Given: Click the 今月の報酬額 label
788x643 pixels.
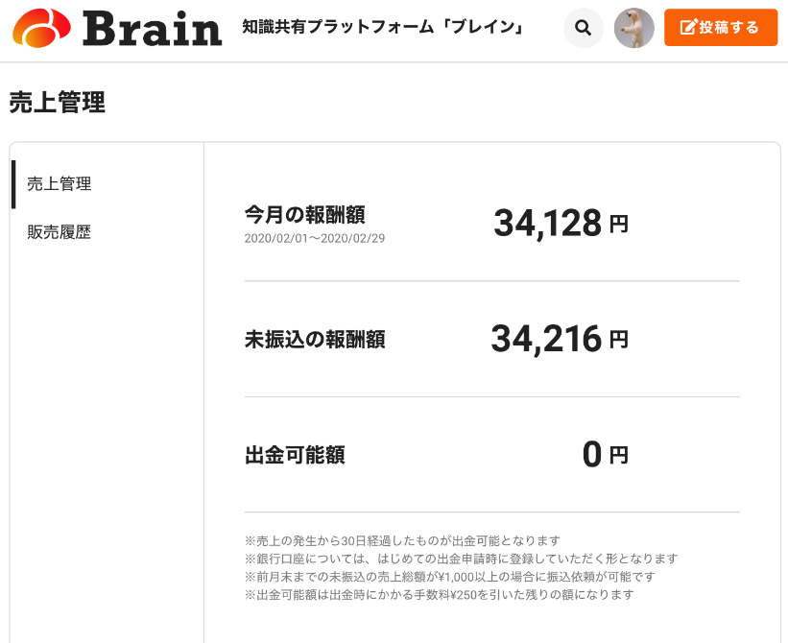Looking at the screenshot, I should point(305,215).
